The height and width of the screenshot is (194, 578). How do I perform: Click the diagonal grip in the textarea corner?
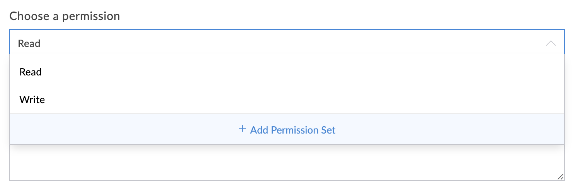point(560,177)
